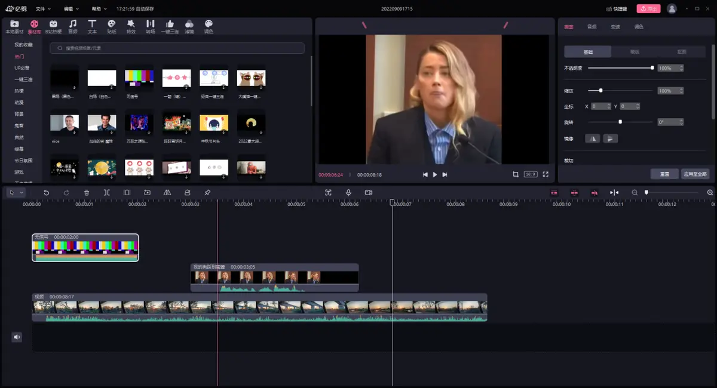717x388 pixels.
Task: Open the 音频 audio library in top toolbar
Action: [x=73, y=26]
